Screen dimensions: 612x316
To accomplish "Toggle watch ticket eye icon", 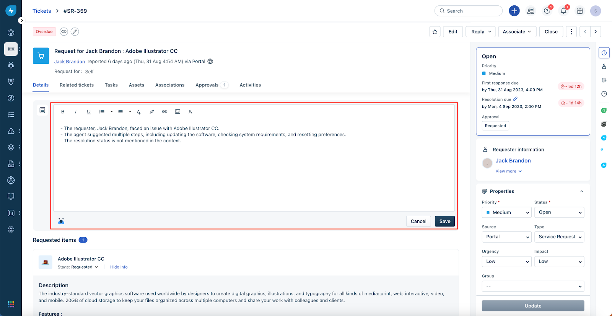I will (64, 32).
